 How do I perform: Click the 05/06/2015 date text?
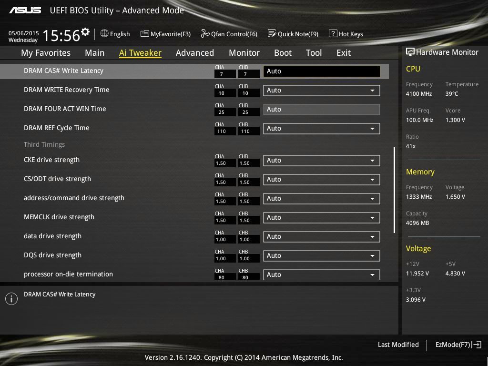[x=24, y=33]
